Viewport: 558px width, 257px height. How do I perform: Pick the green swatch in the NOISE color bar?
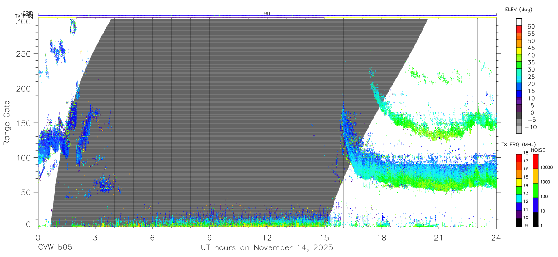pyautogui.click(x=535, y=189)
